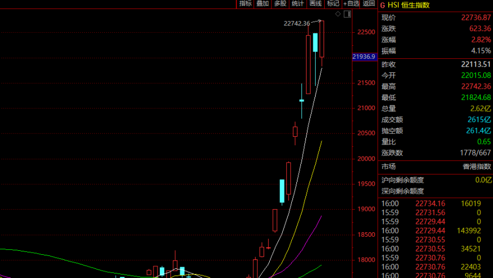Screen dimensions: 493x278
Task: Click the 涨幅 value 2.82%
Action: pos(481,40)
